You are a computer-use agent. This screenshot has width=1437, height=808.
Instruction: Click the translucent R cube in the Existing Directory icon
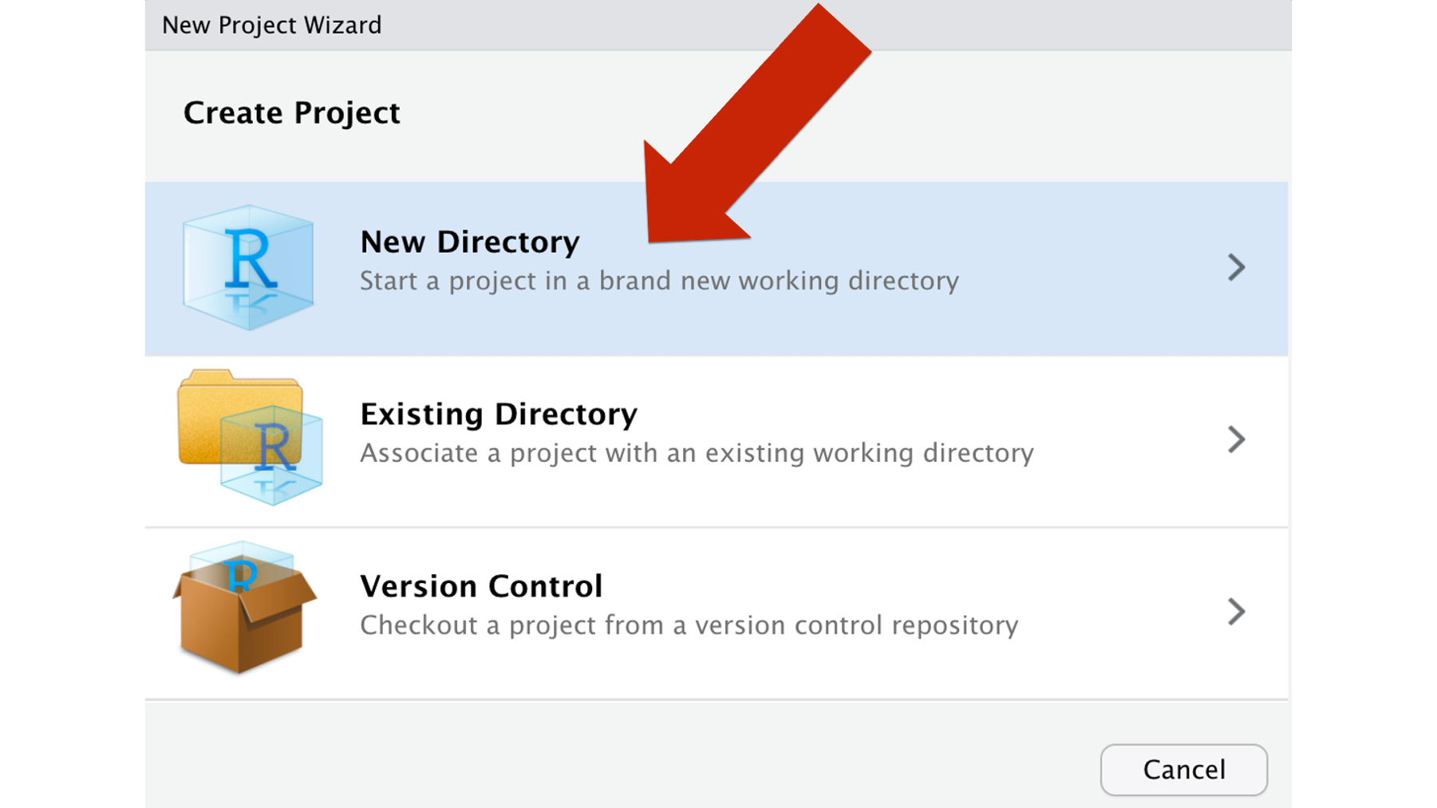tap(271, 455)
